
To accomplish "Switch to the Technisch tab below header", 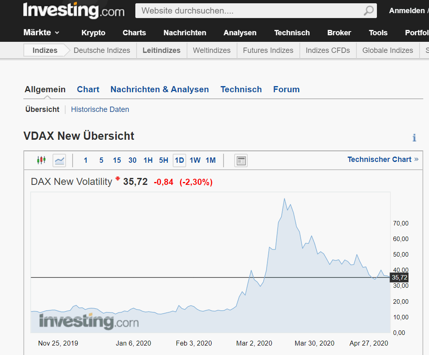I will [241, 89].
